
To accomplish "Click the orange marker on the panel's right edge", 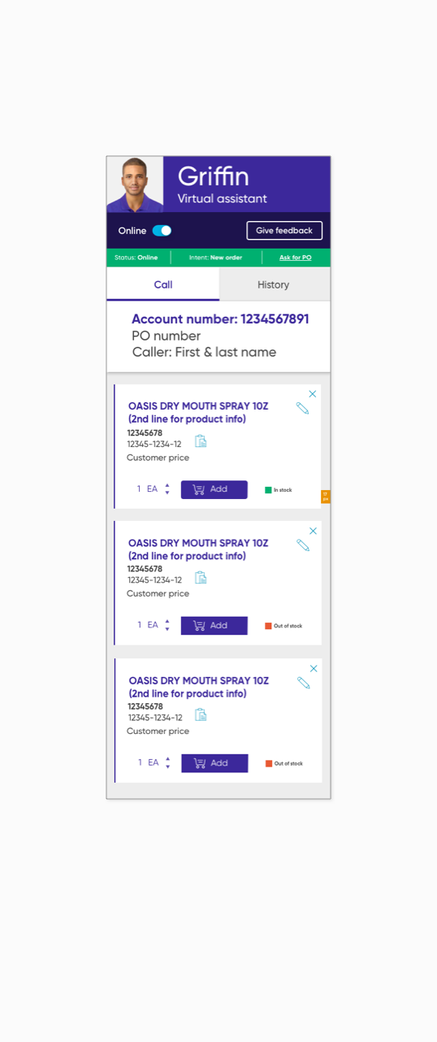I will coord(326,497).
